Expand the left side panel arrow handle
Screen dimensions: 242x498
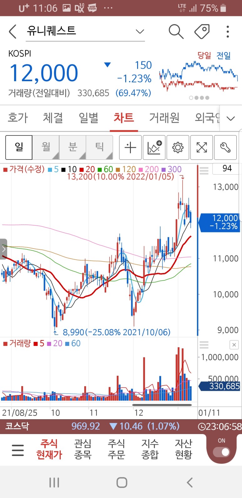3,249
